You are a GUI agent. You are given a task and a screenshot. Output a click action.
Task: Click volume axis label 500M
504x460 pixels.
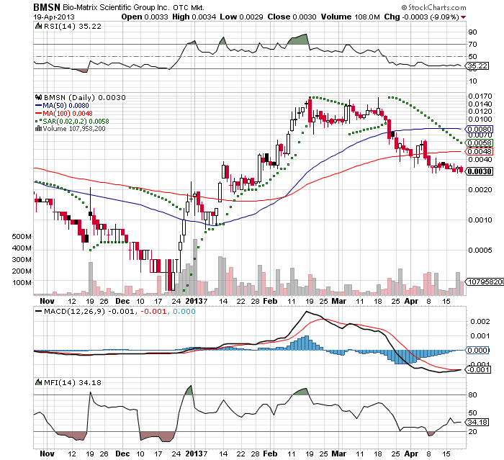[22, 237]
